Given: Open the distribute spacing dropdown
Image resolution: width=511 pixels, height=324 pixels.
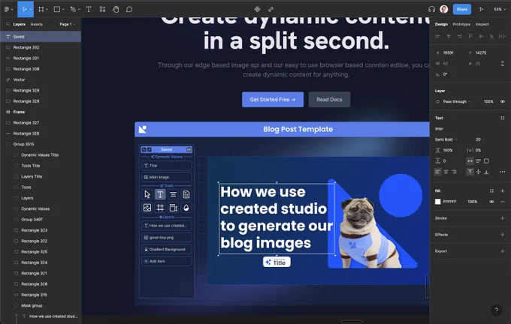Looking at the screenshot, I should pos(503,37).
